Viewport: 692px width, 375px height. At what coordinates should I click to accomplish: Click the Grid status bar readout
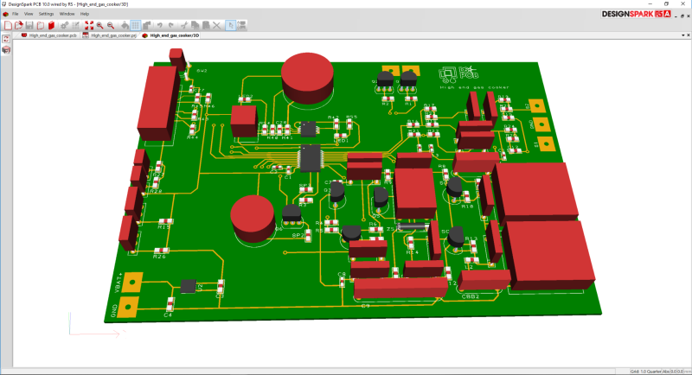[646, 372]
